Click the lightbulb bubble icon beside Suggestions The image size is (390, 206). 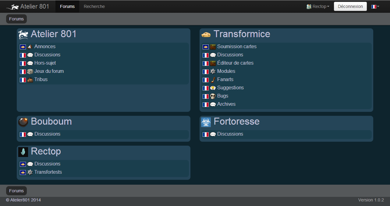tap(213, 88)
